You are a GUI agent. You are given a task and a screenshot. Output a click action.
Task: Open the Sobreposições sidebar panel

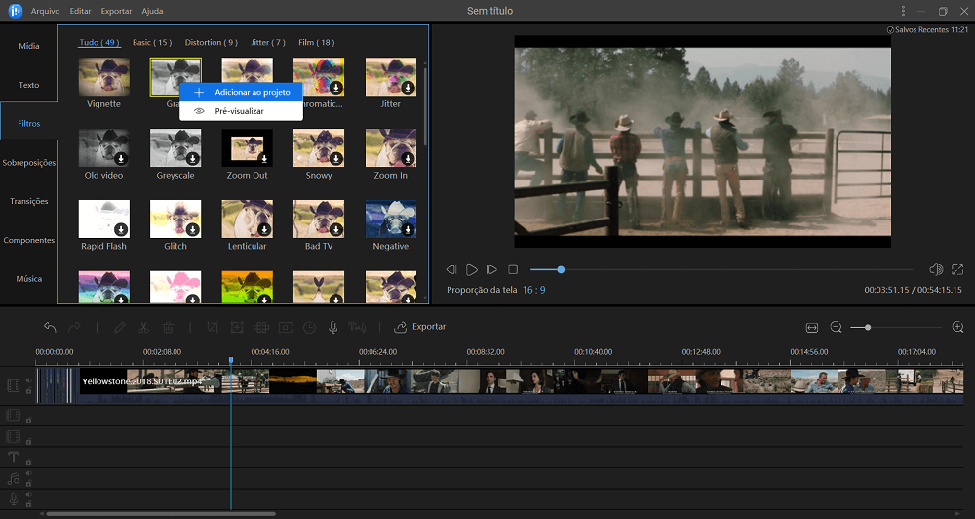click(28, 162)
